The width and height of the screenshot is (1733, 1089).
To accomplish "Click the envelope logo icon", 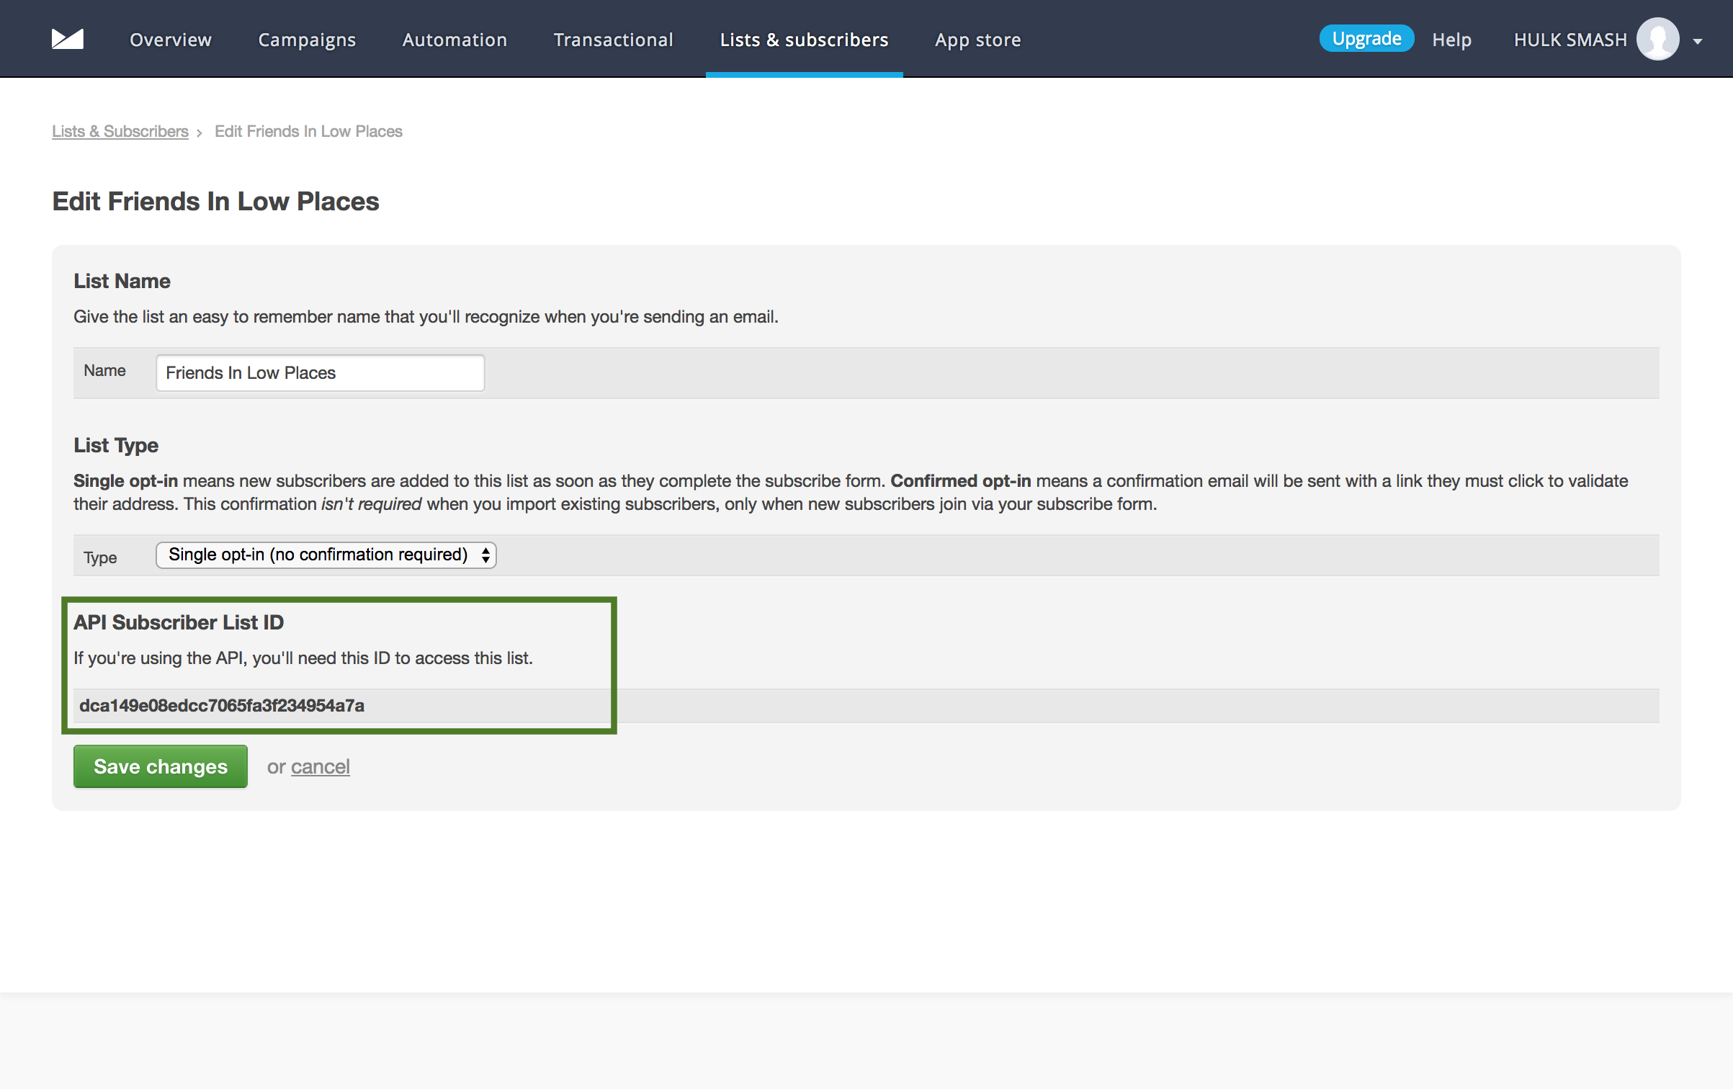I will tap(68, 39).
